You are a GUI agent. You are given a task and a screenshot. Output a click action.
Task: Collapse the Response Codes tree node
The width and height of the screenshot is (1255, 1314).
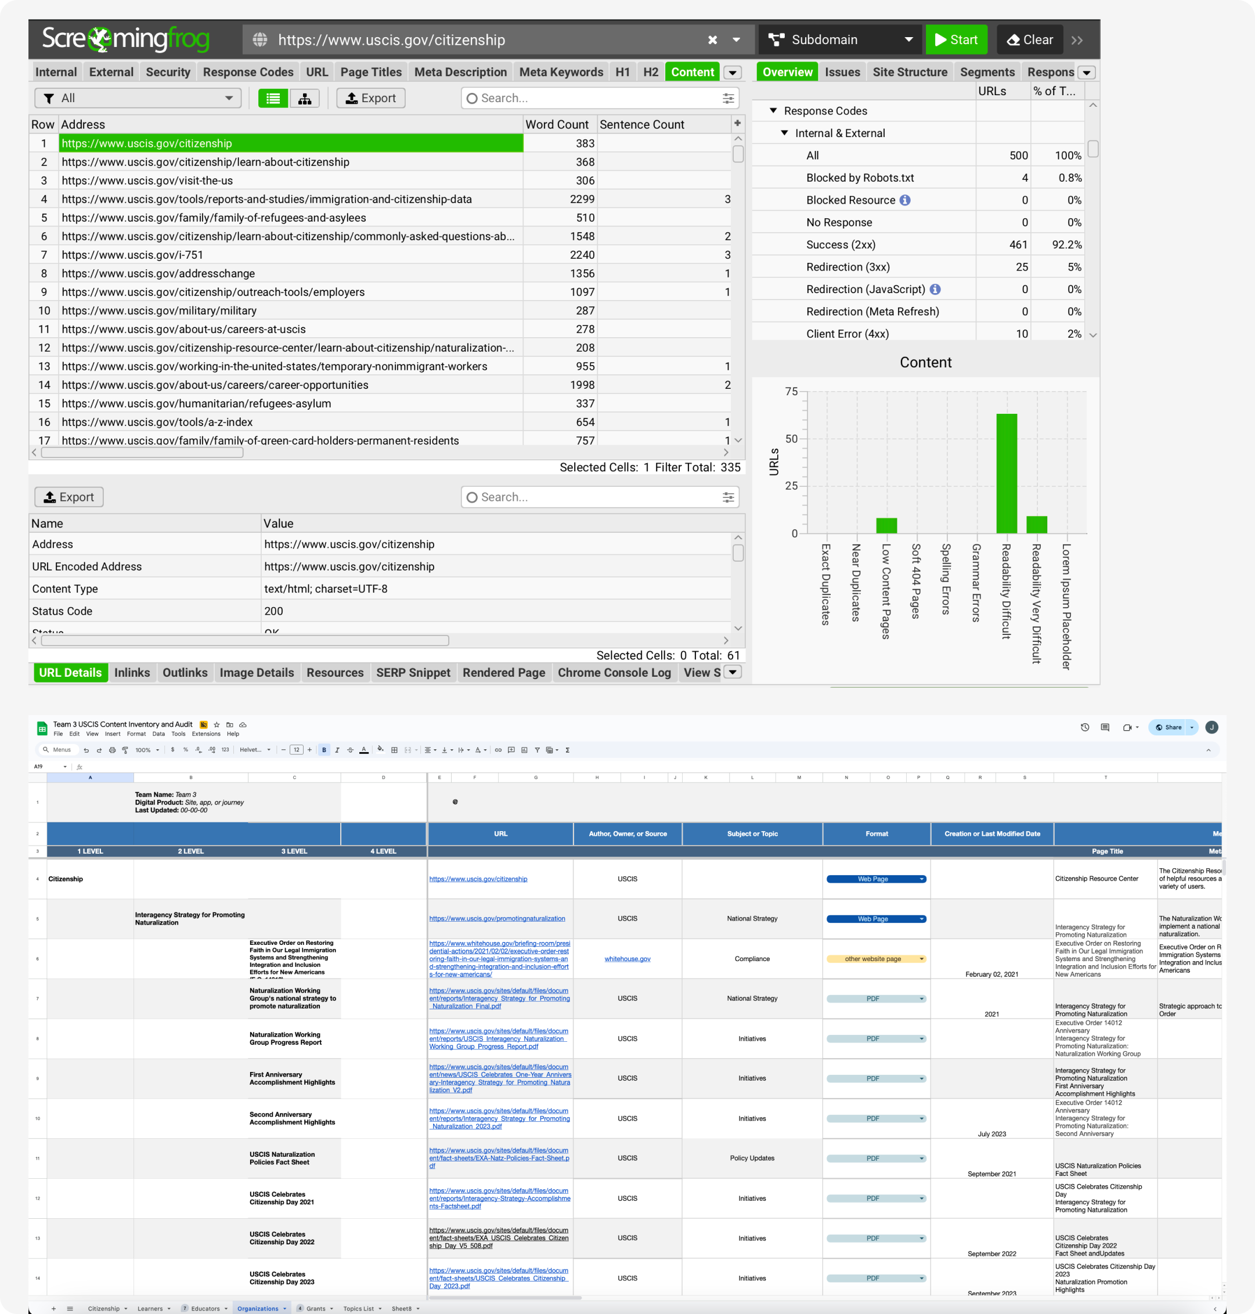(773, 111)
